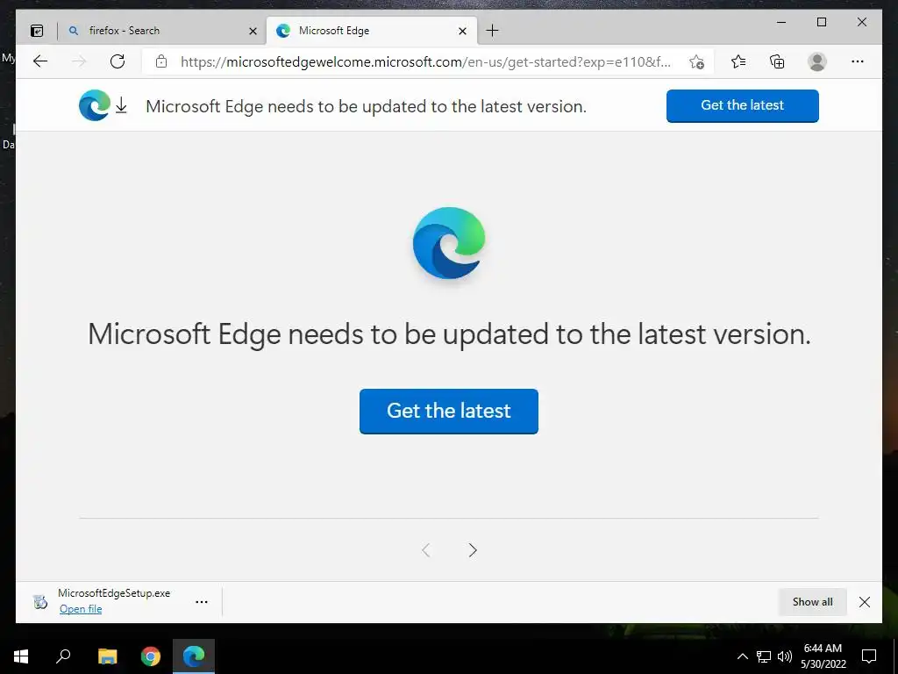Click MicrosoftEdgeSetup.exe download item icon
The width and height of the screenshot is (898, 674).
pyautogui.click(x=40, y=602)
